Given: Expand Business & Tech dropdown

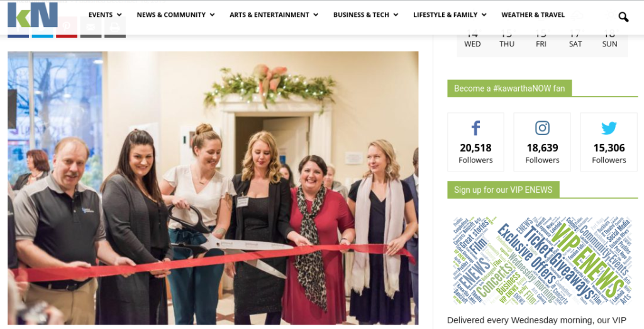Looking at the screenshot, I should [x=365, y=15].
